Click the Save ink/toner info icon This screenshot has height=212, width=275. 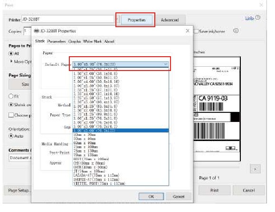pyautogui.click(x=236, y=31)
